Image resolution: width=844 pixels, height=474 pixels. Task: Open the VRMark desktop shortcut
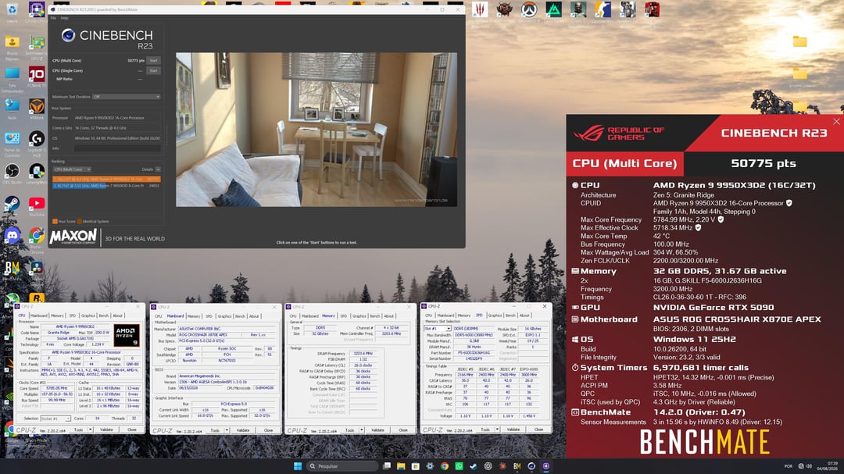pos(36,108)
